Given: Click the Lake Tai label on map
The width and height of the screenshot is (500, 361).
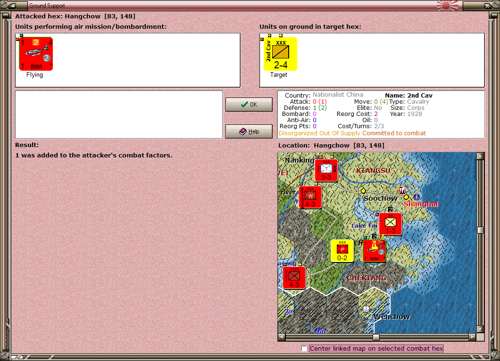Looking at the screenshot, I should click(365, 226).
